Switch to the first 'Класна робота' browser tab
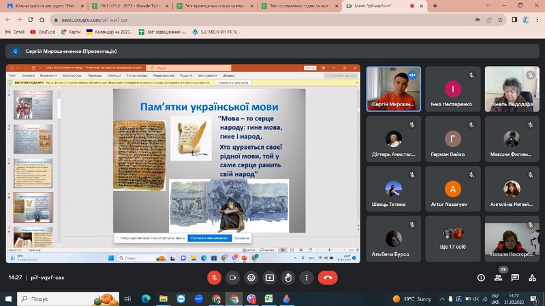 [44, 6]
